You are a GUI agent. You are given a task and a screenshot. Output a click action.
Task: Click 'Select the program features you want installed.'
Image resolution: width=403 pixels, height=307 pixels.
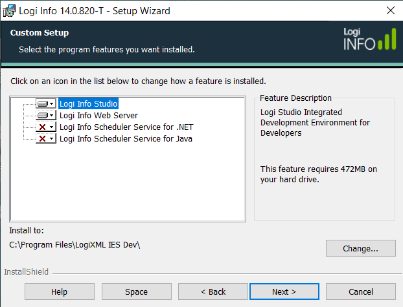pyautogui.click(x=107, y=50)
